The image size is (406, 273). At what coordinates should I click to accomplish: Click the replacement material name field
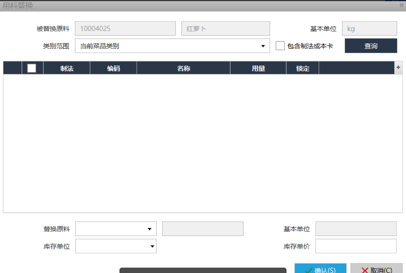pyautogui.click(x=203, y=229)
